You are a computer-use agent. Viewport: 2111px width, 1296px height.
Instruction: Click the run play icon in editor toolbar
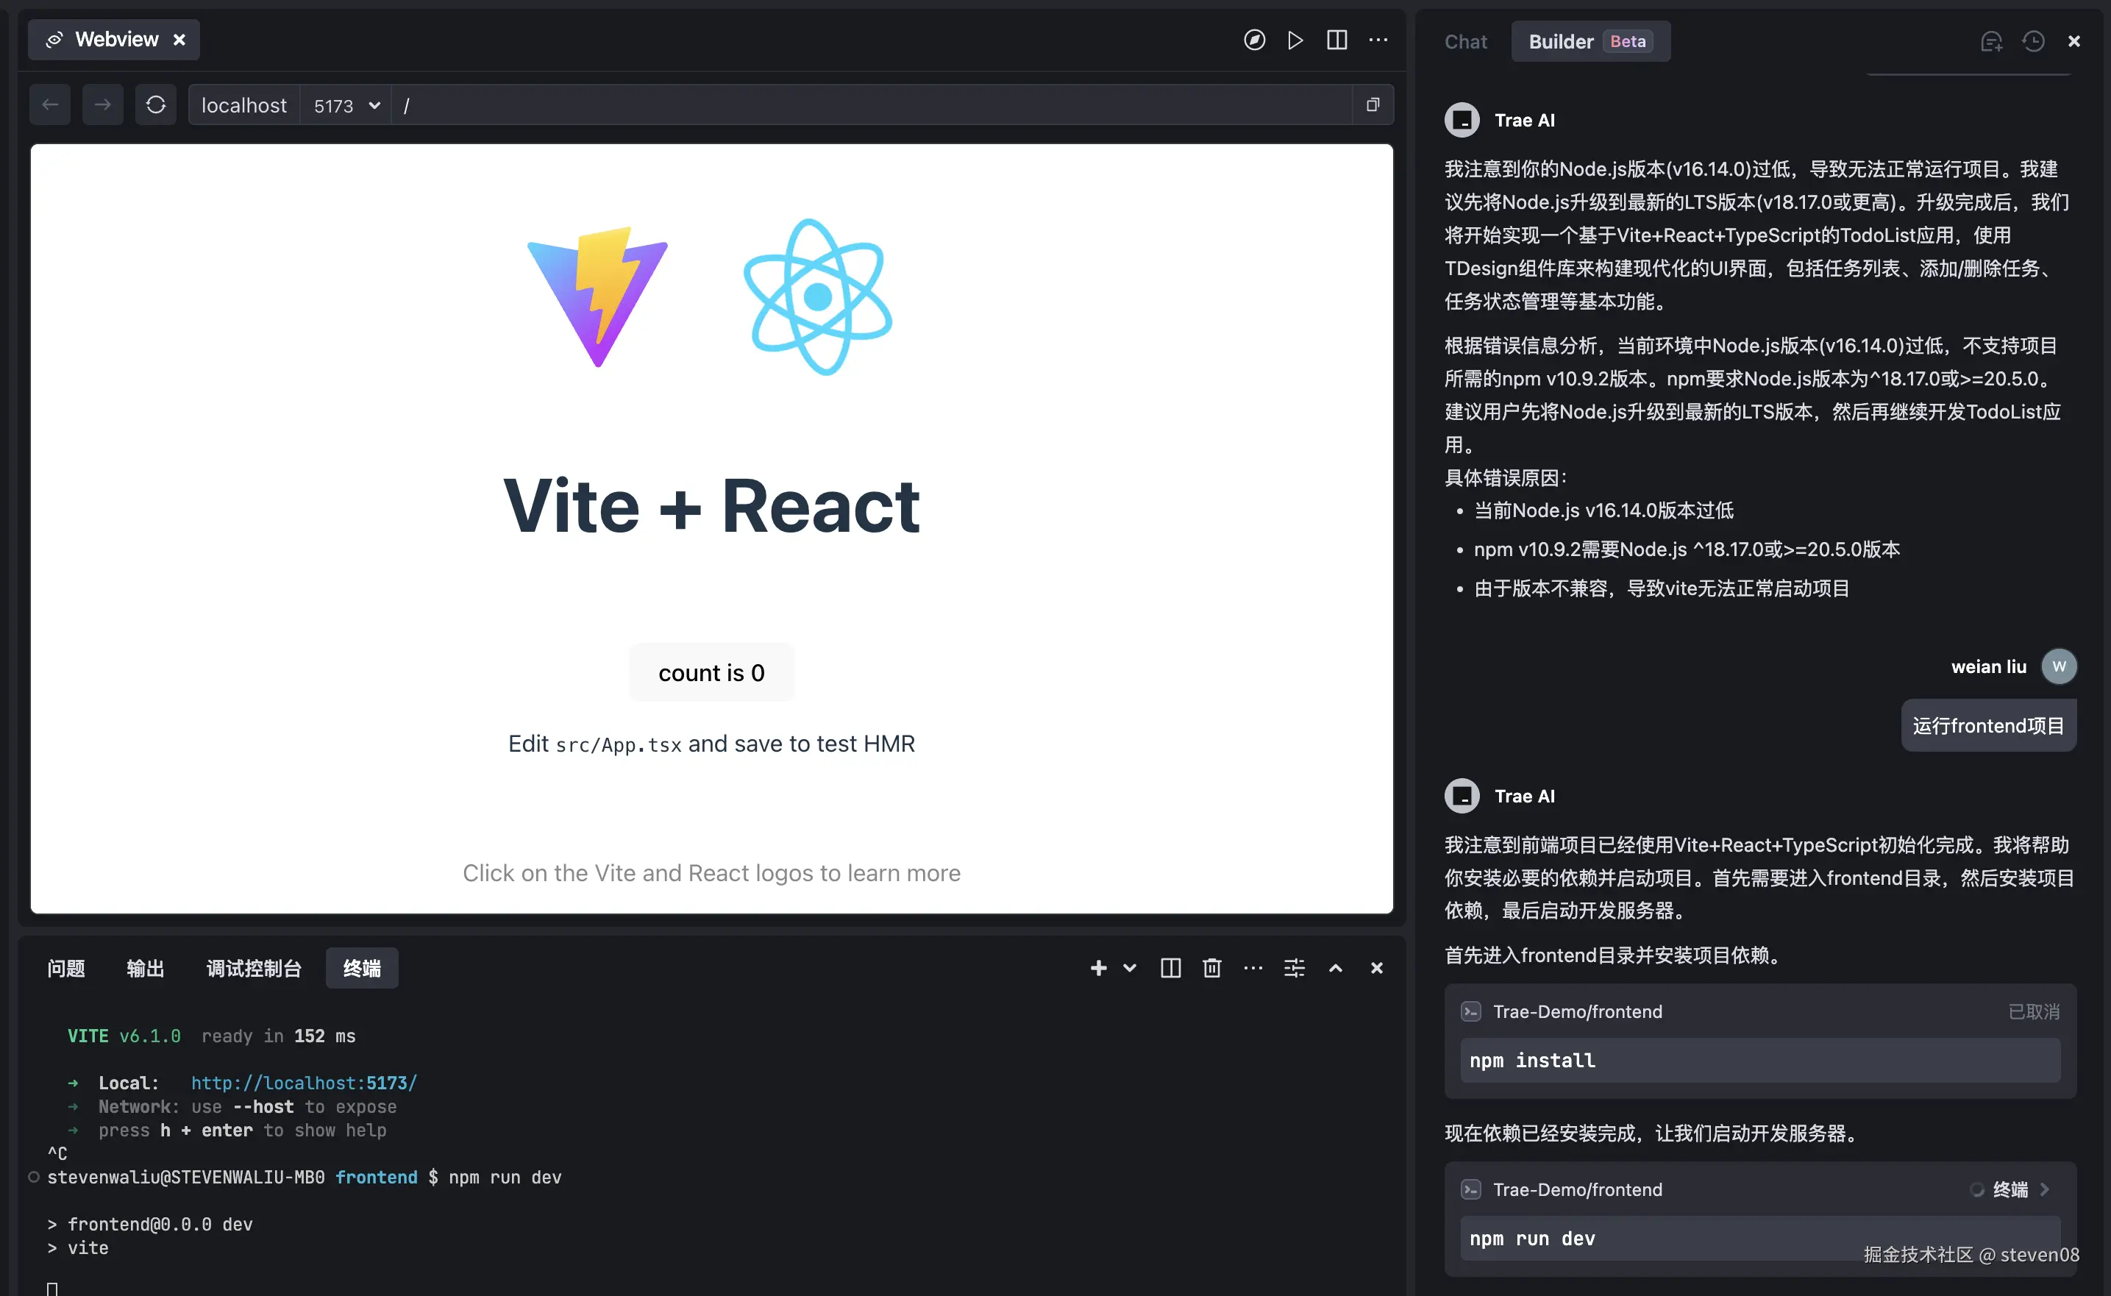click(x=1295, y=40)
